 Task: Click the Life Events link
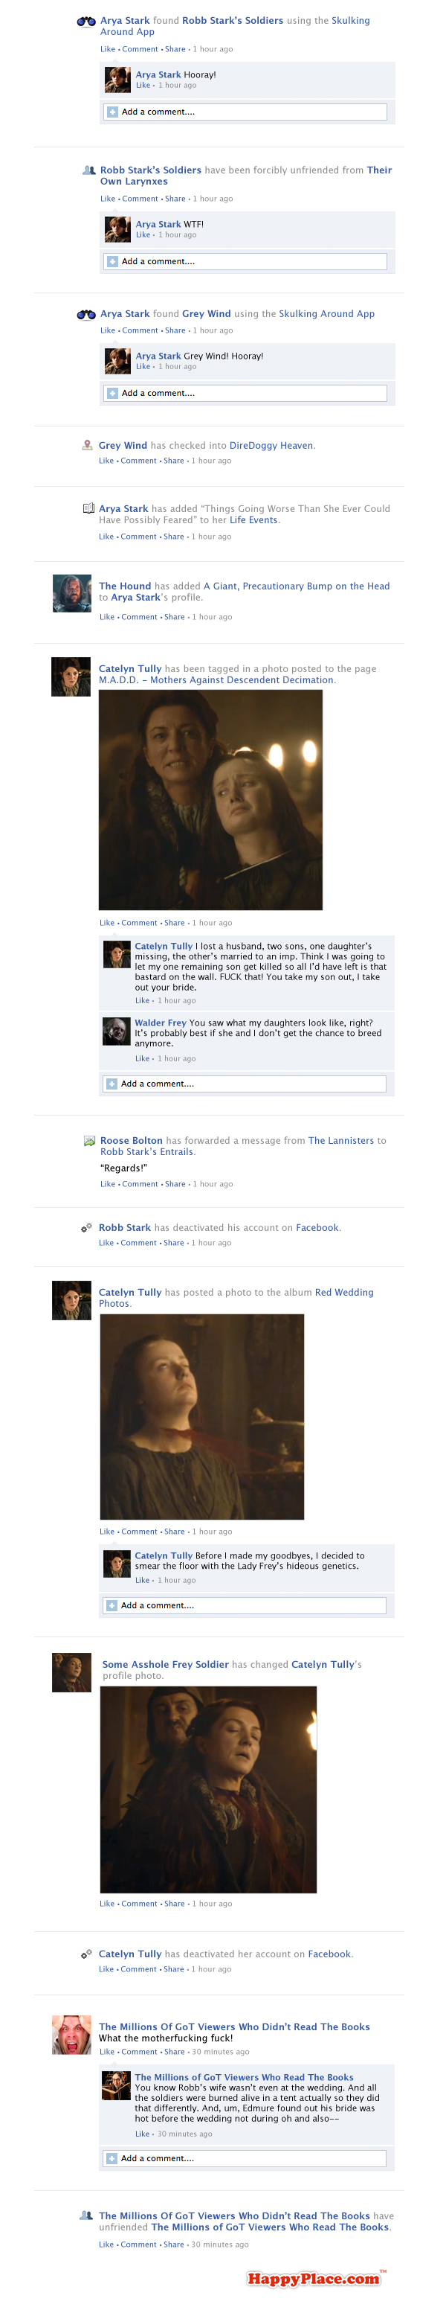pos(253,519)
